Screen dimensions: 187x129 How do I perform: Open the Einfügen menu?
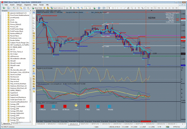click(19, 5)
